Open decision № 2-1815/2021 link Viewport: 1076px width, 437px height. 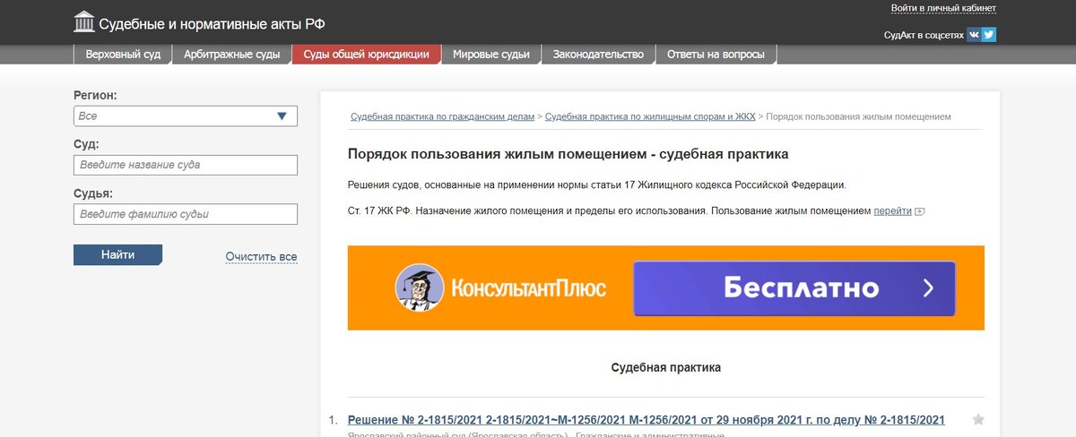646,420
